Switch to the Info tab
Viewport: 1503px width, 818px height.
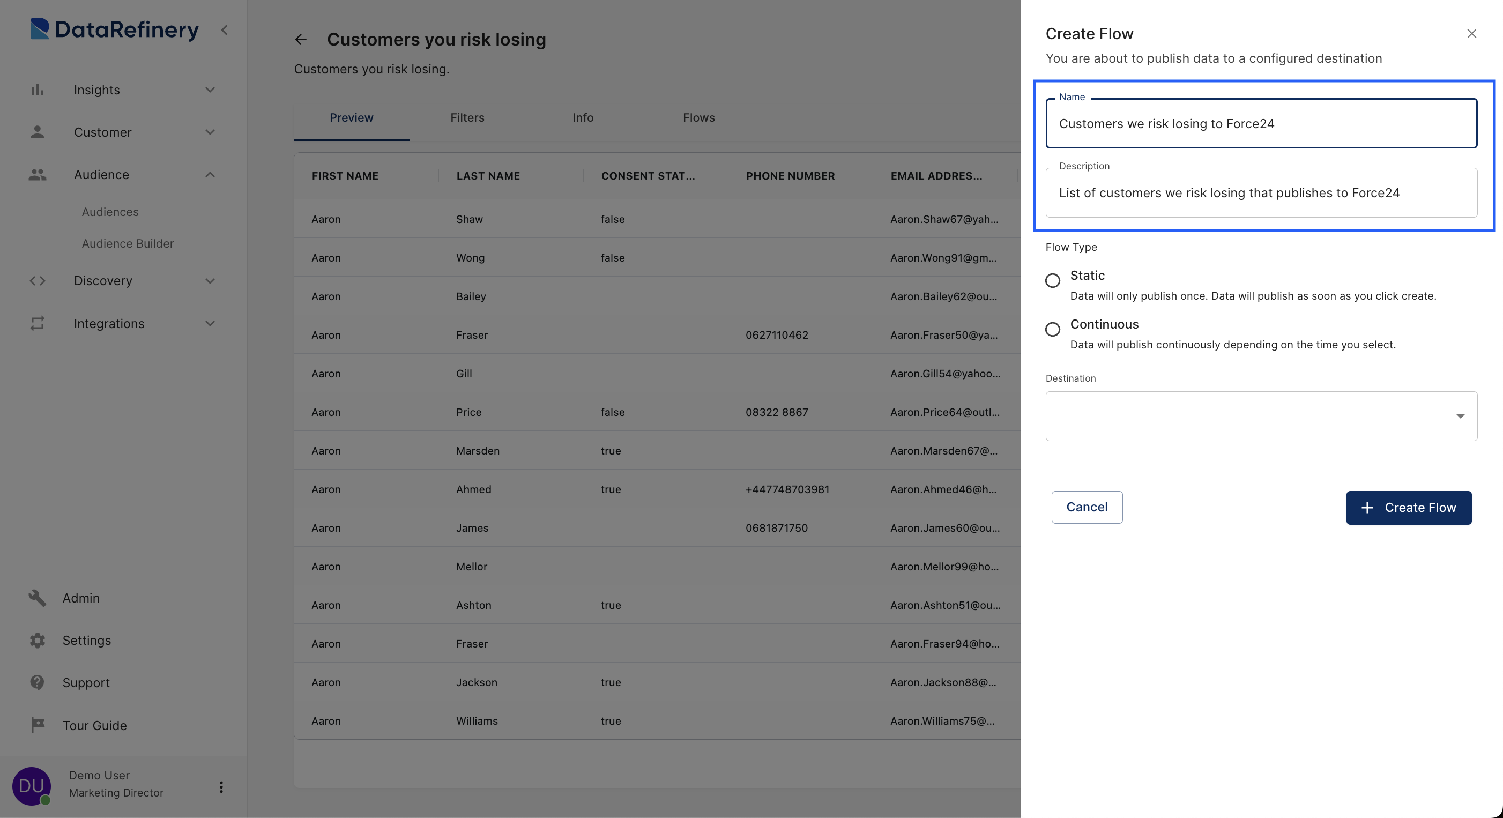(x=583, y=118)
